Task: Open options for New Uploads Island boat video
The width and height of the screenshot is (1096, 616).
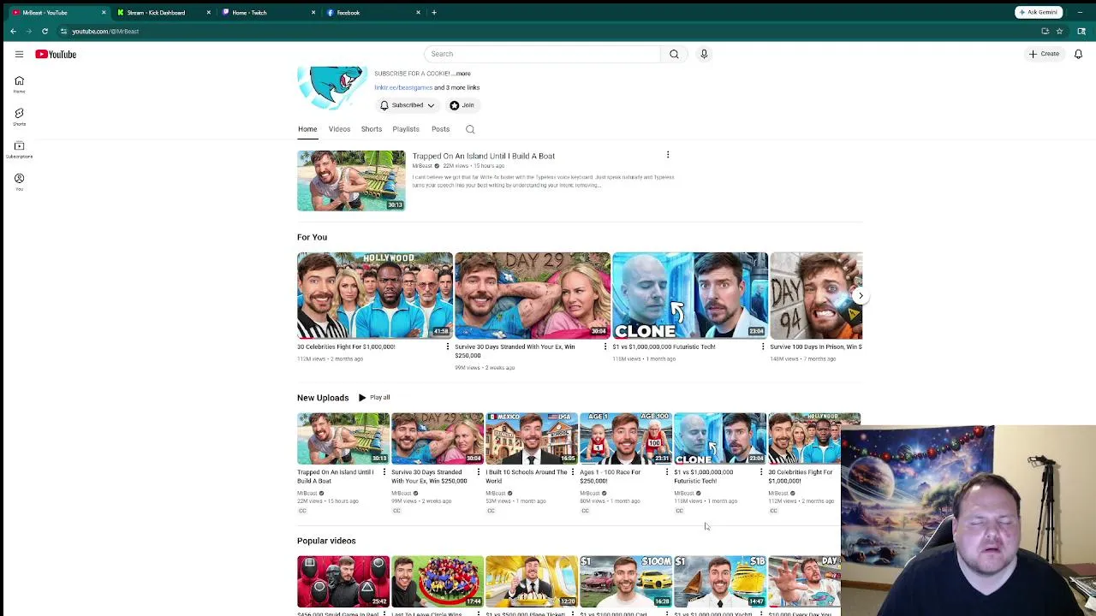Action: point(384,472)
